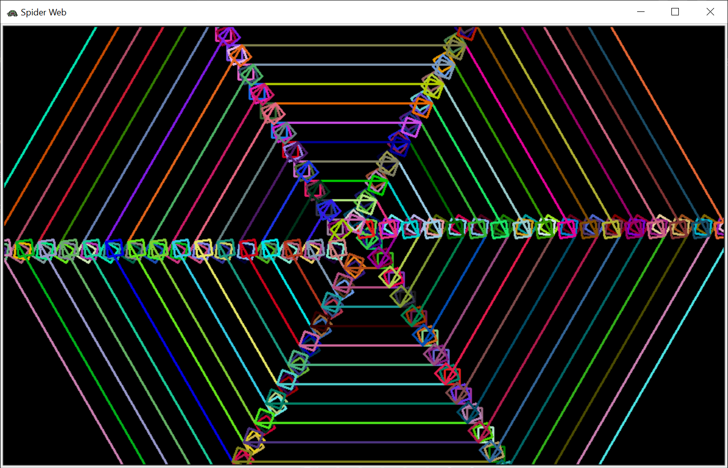Minimize the Spider Web window
This screenshot has width=728, height=468.
[x=641, y=12]
